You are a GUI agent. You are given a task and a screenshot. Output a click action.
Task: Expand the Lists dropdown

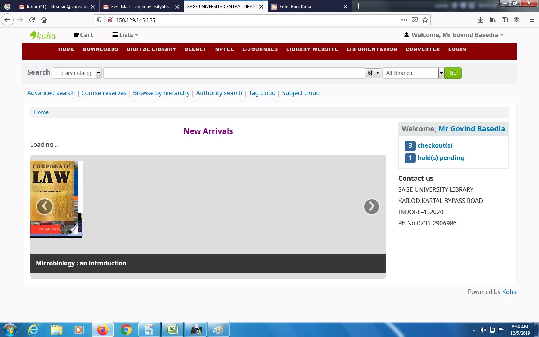tap(125, 35)
